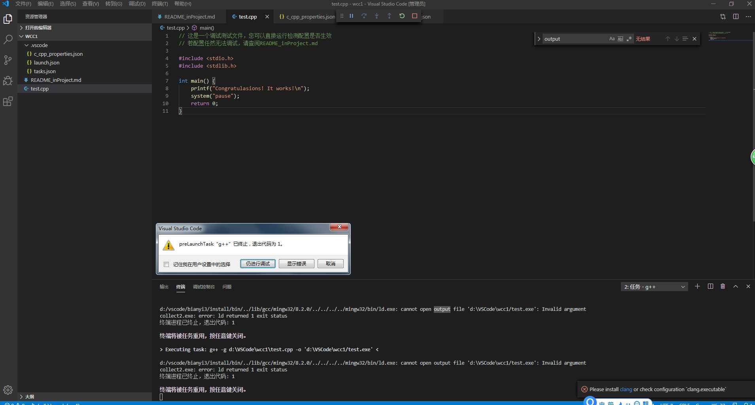
Task: Go to next find match
Action: coord(677,39)
